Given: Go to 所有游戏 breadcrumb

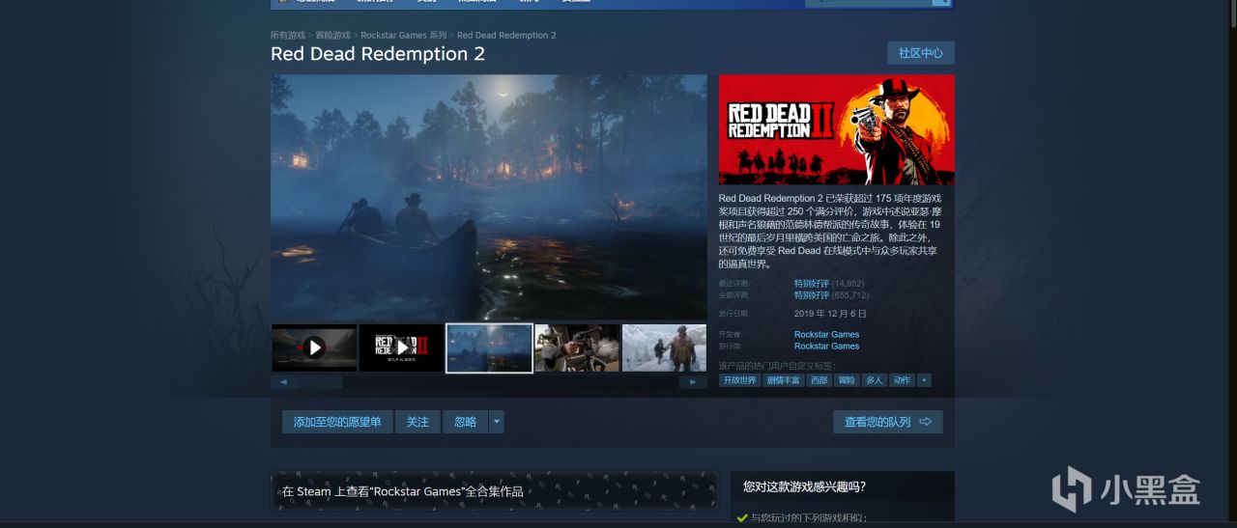Looking at the screenshot, I should point(288,35).
